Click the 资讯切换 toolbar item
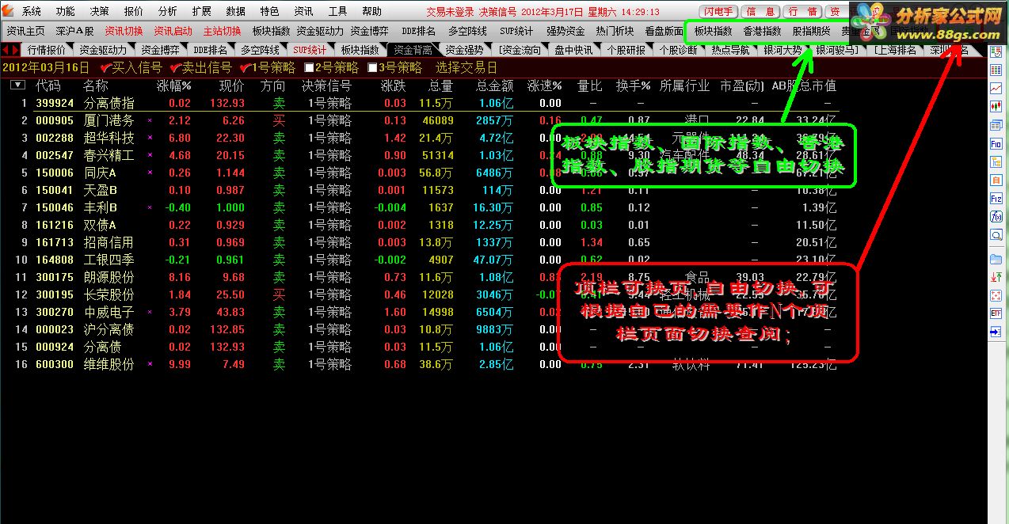The height and width of the screenshot is (524, 1009). pos(124,31)
